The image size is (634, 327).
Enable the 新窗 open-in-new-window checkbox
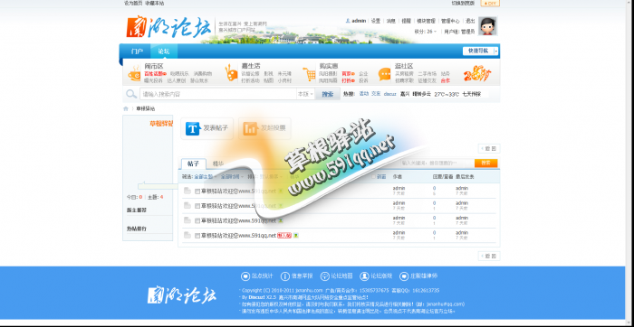(x=373, y=177)
